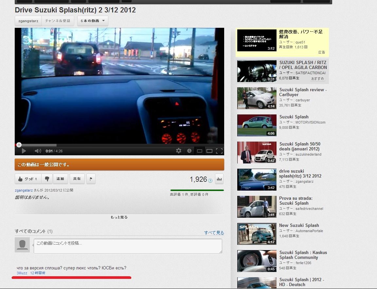Click the Russian comment text by 3Muzz
Screen dimensions: 377x289
[x=71, y=268]
